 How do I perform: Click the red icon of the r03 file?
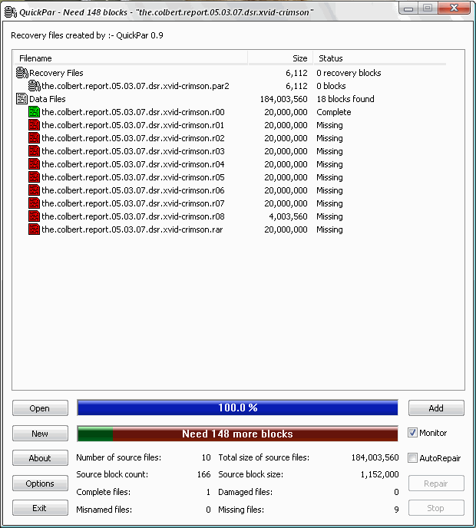pyautogui.click(x=34, y=151)
